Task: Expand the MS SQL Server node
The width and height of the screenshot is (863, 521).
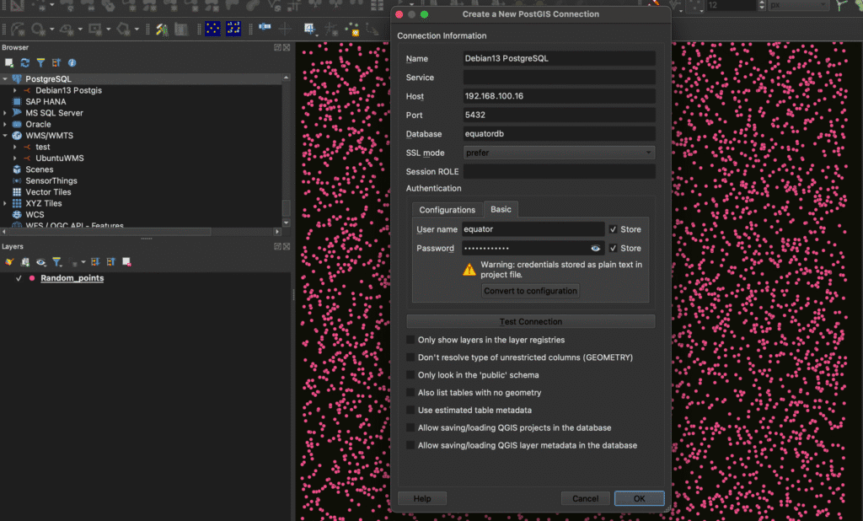Action: pyautogui.click(x=5, y=113)
